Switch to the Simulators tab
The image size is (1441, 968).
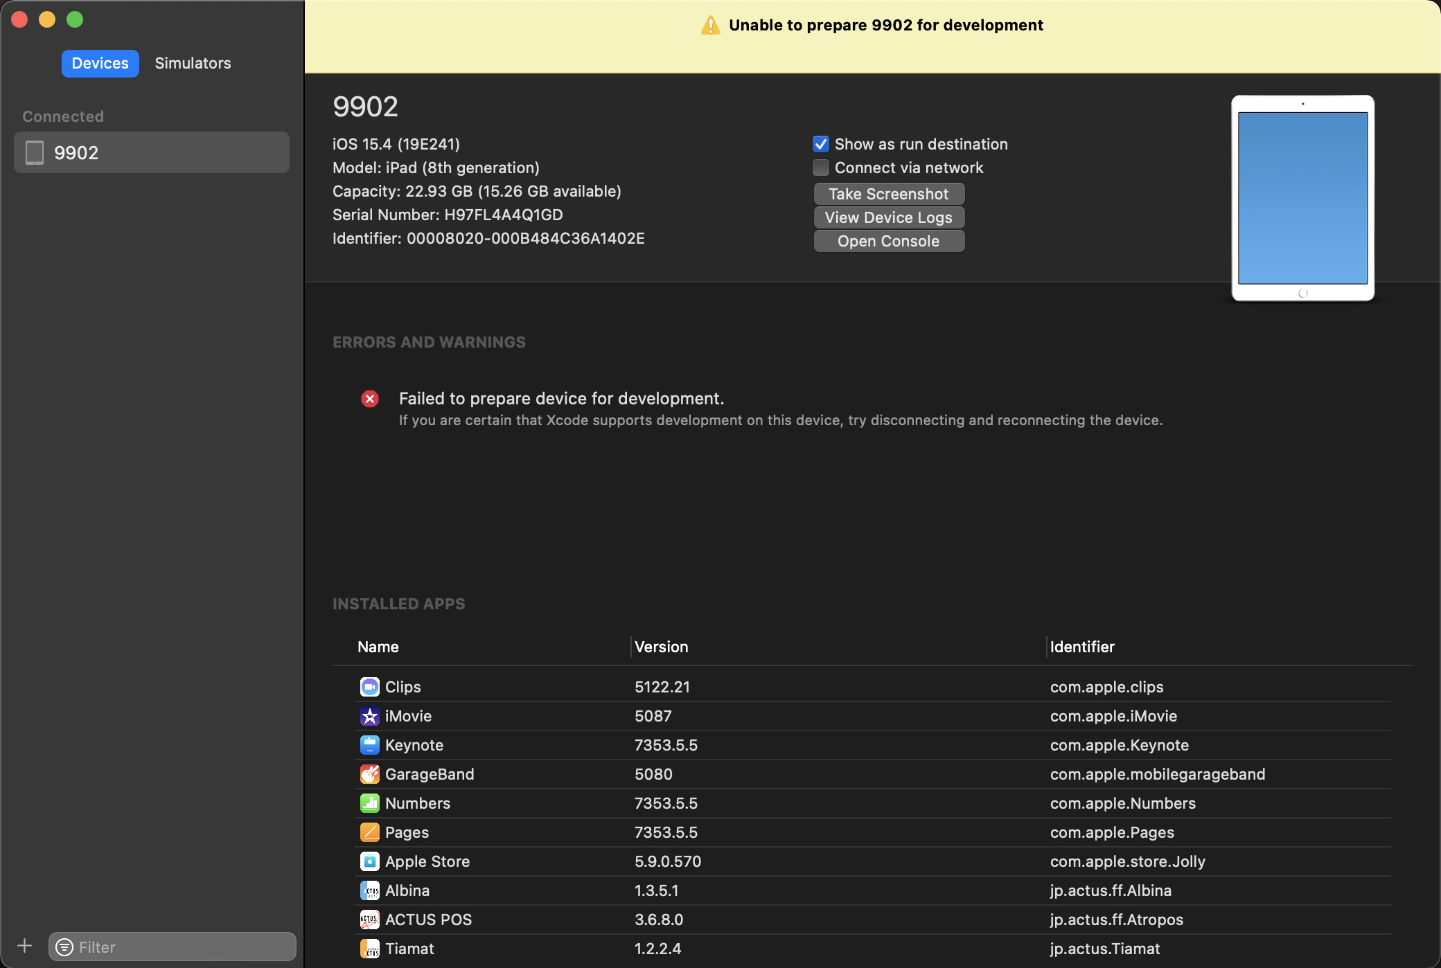pos(193,64)
